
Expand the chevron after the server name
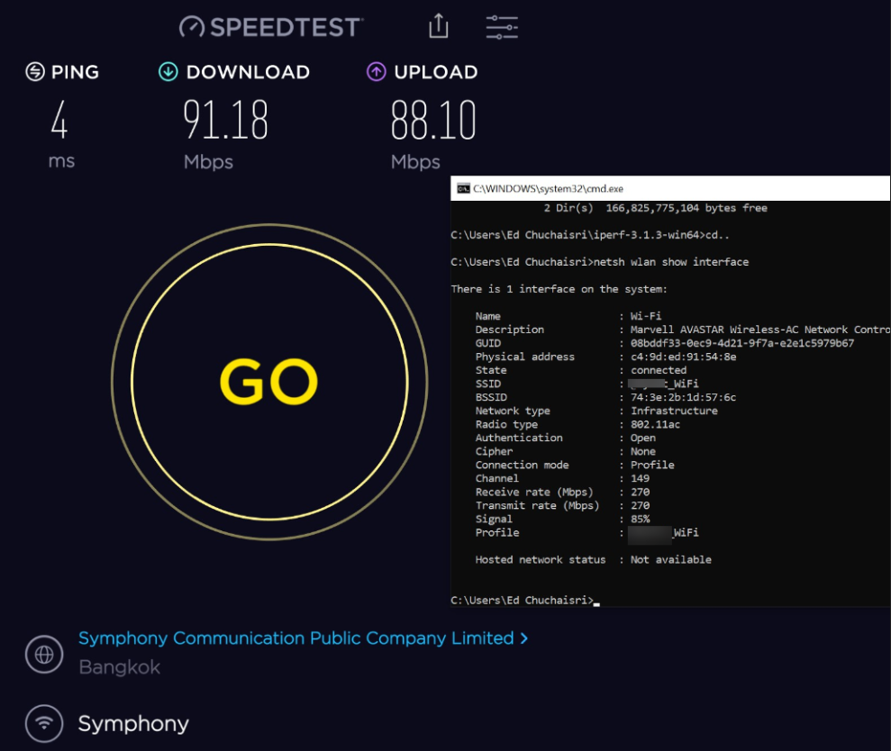tap(524, 638)
